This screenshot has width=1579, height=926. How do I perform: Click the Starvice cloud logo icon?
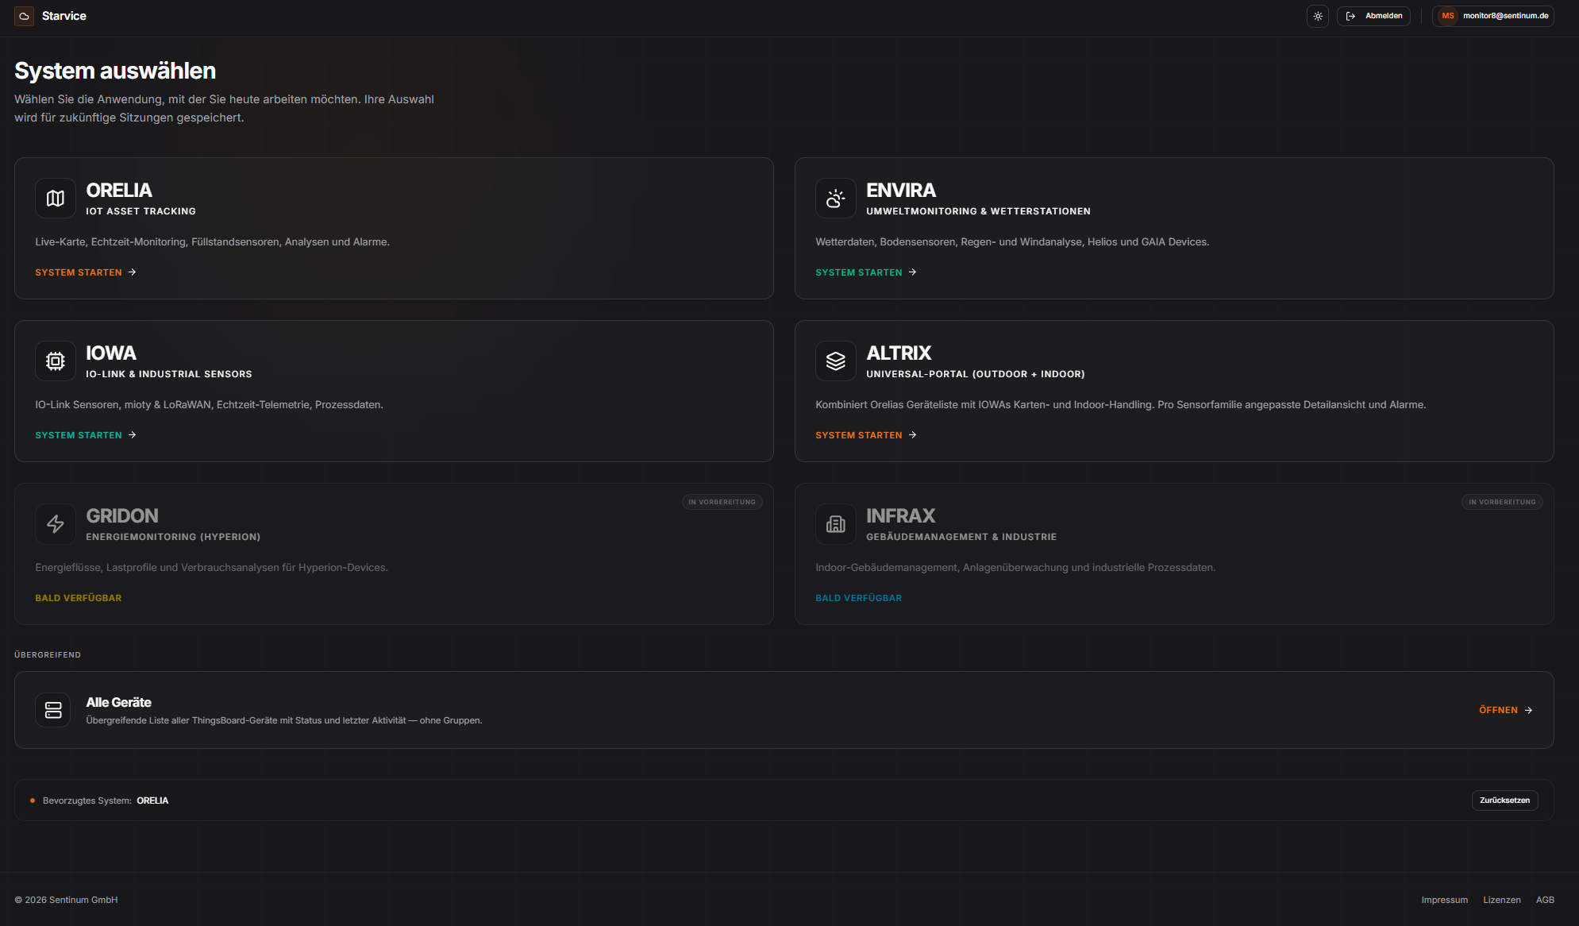24,16
